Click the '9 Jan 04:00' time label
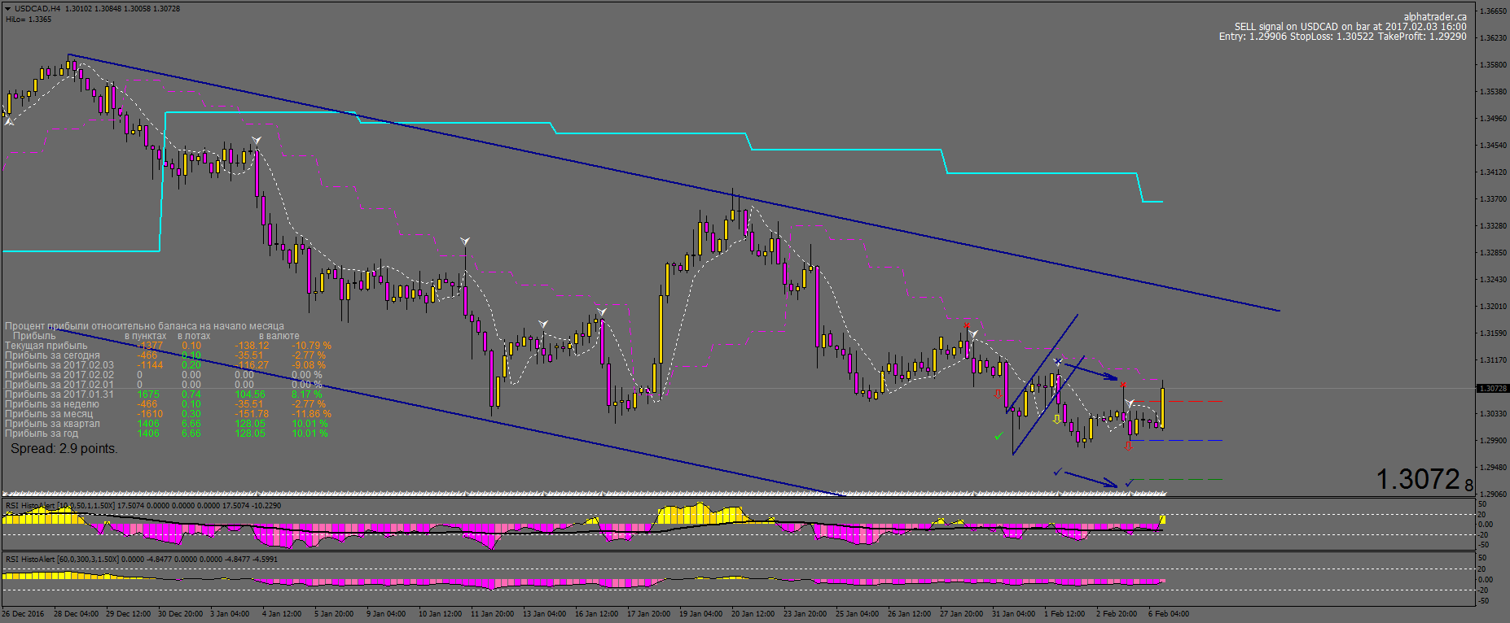Image resolution: width=1510 pixels, height=623 pixels. click(386, 614)
